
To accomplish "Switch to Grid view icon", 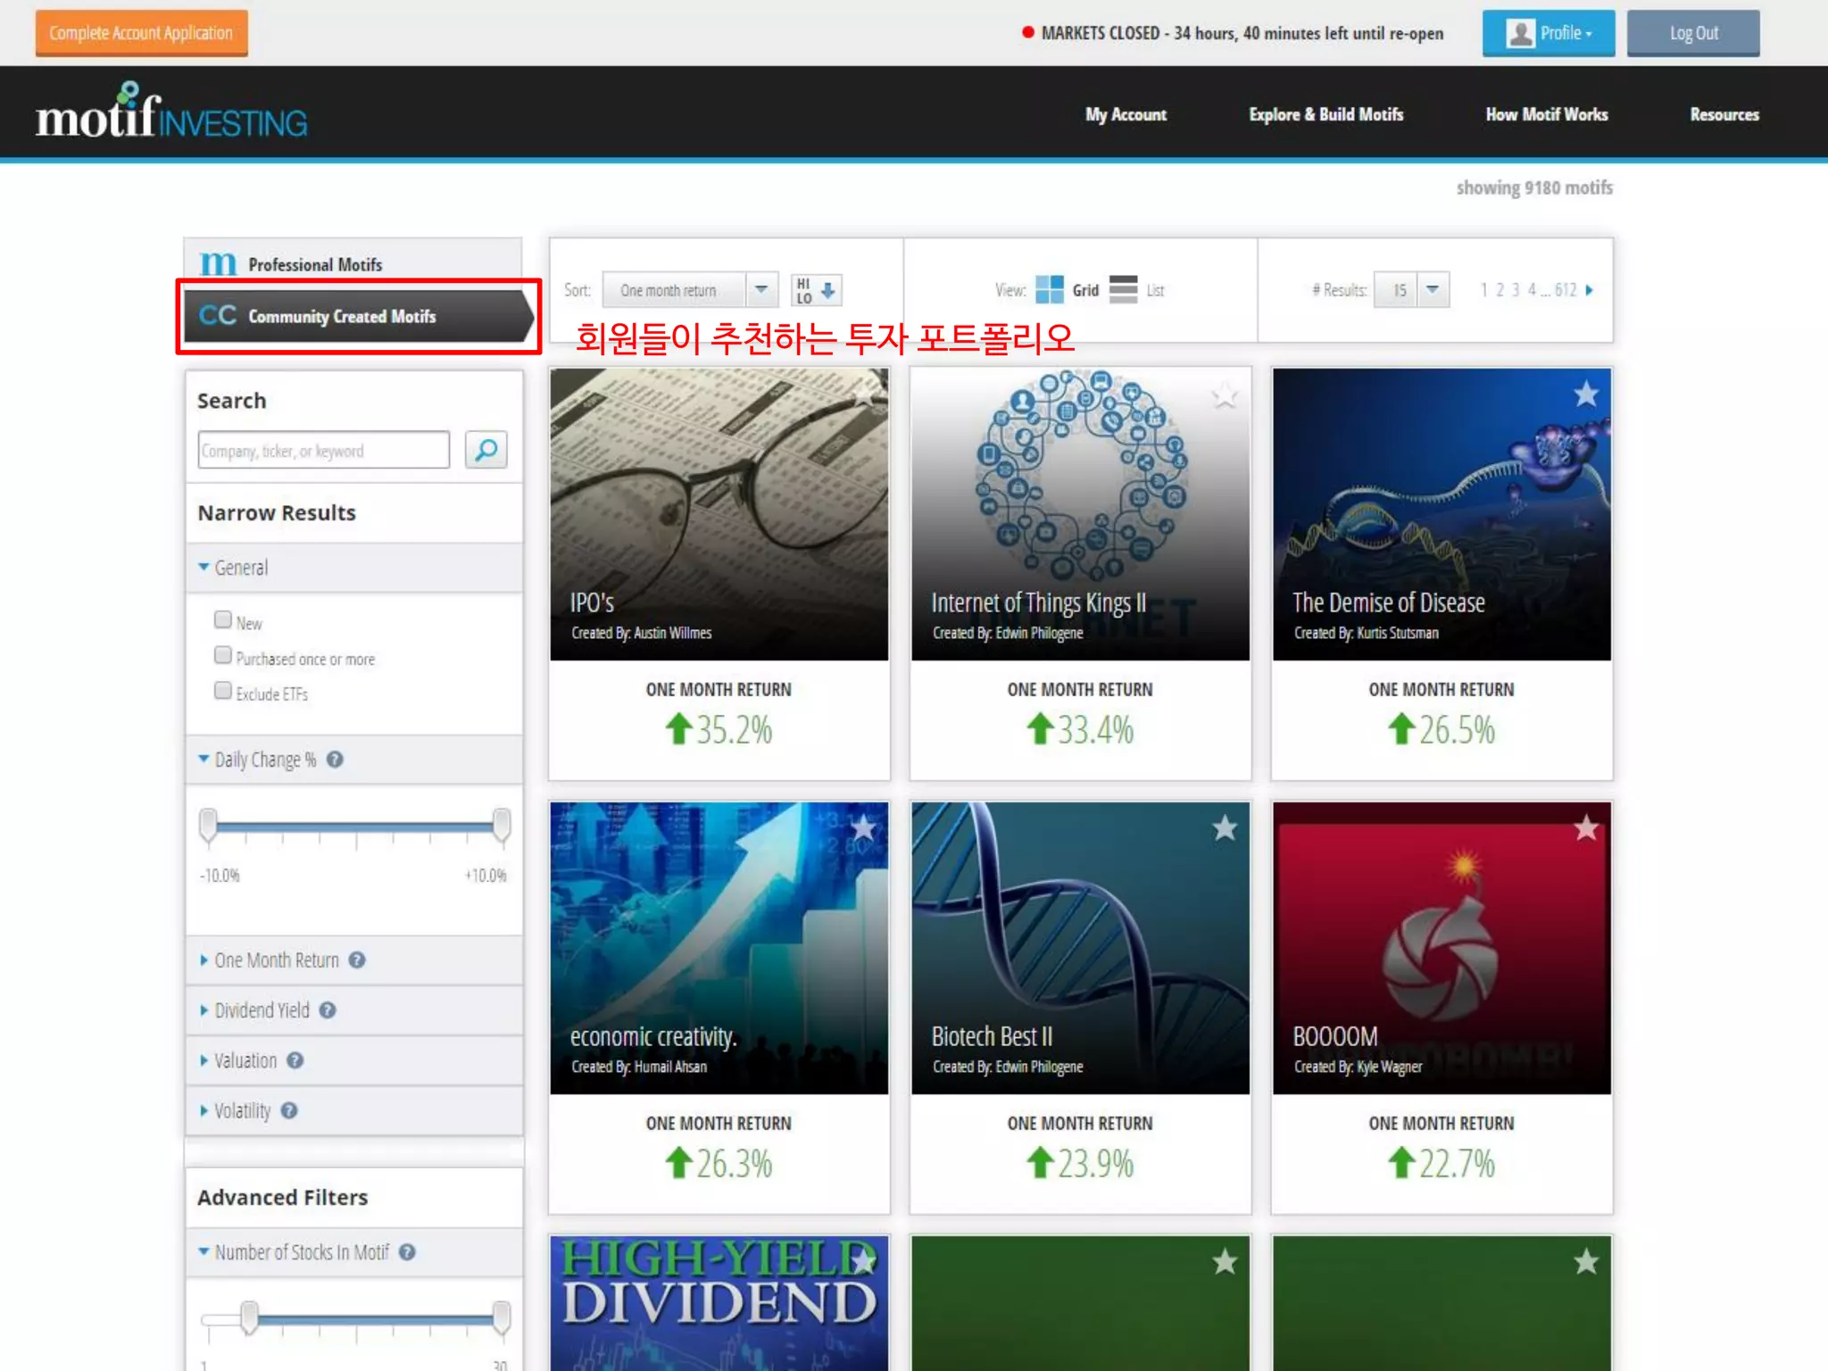I will (1050, 290).
